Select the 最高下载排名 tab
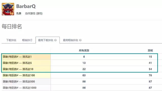 pyautogui.click(x=46, y=40)
